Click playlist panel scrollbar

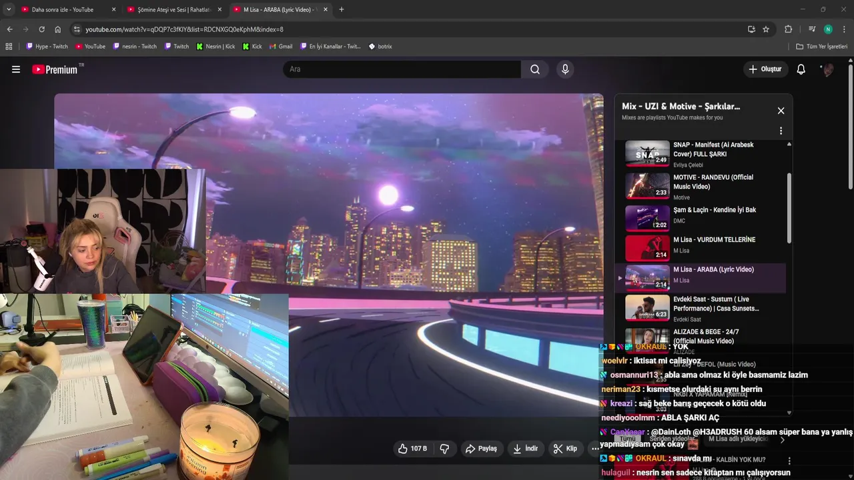click(789, 208)
